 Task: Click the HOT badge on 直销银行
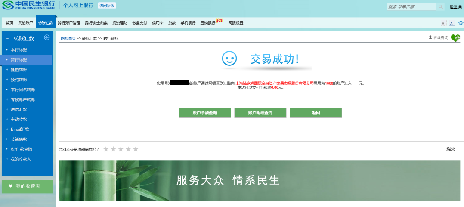click(219, 20)
